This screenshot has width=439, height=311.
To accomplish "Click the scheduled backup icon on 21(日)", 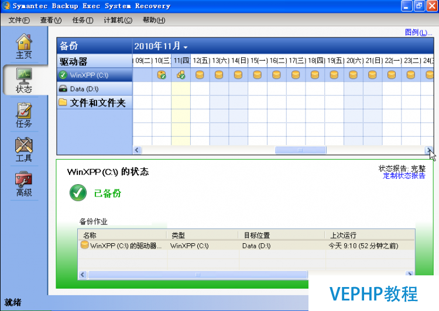I will (372, 75).
